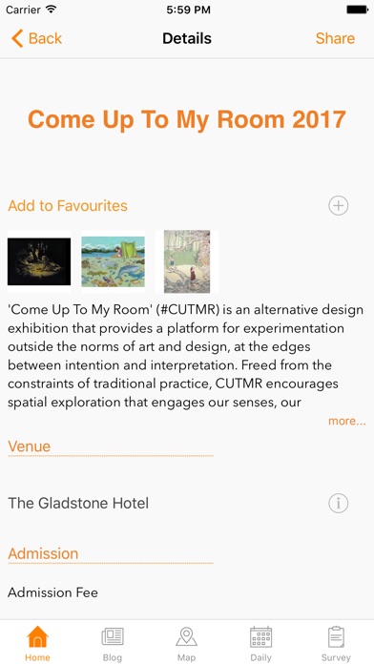
Task: Tap Add to Favourites label
Action: [x=68, y=206]
